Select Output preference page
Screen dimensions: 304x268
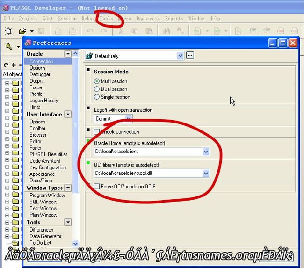click(36, 80)
